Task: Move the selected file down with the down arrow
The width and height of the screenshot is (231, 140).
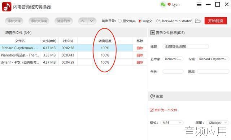Action: (92, 21)
